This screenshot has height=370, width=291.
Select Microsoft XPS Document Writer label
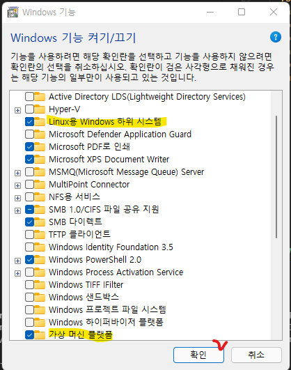(109, 160)
